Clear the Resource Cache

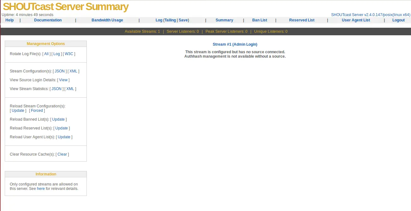coord(62,154)
